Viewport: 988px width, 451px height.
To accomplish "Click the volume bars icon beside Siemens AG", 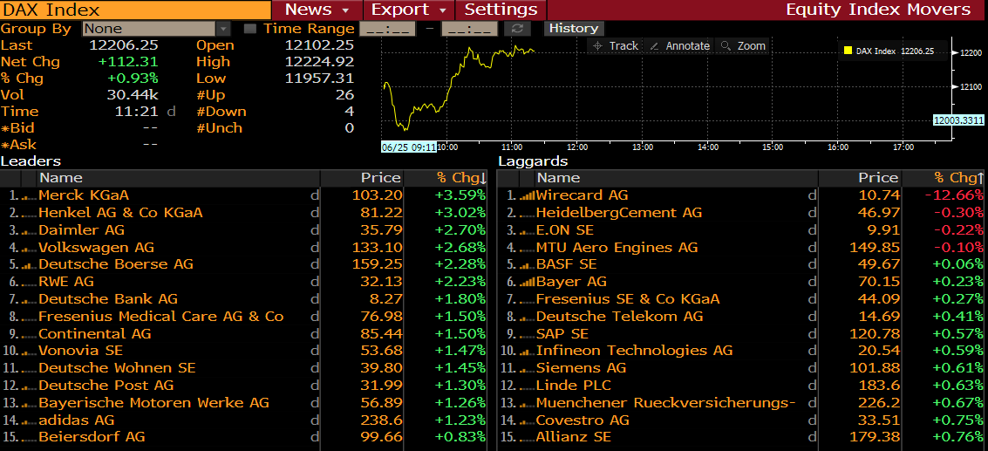I will click(x=527, y=368).
